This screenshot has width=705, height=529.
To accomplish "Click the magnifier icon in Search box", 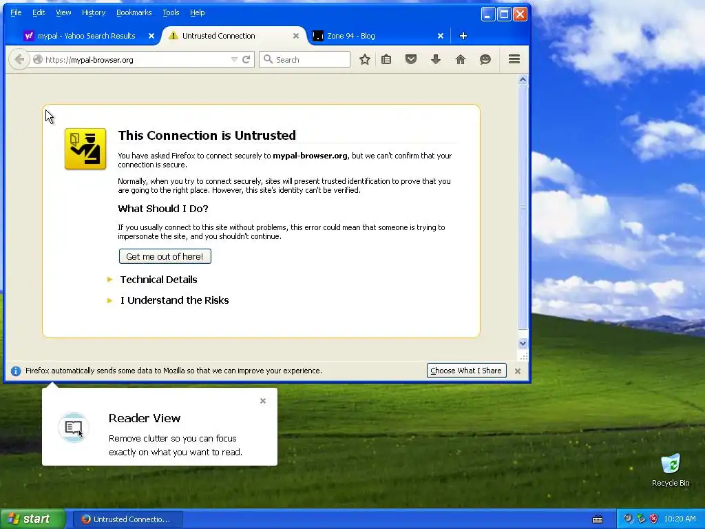I will tap(268, 59).
